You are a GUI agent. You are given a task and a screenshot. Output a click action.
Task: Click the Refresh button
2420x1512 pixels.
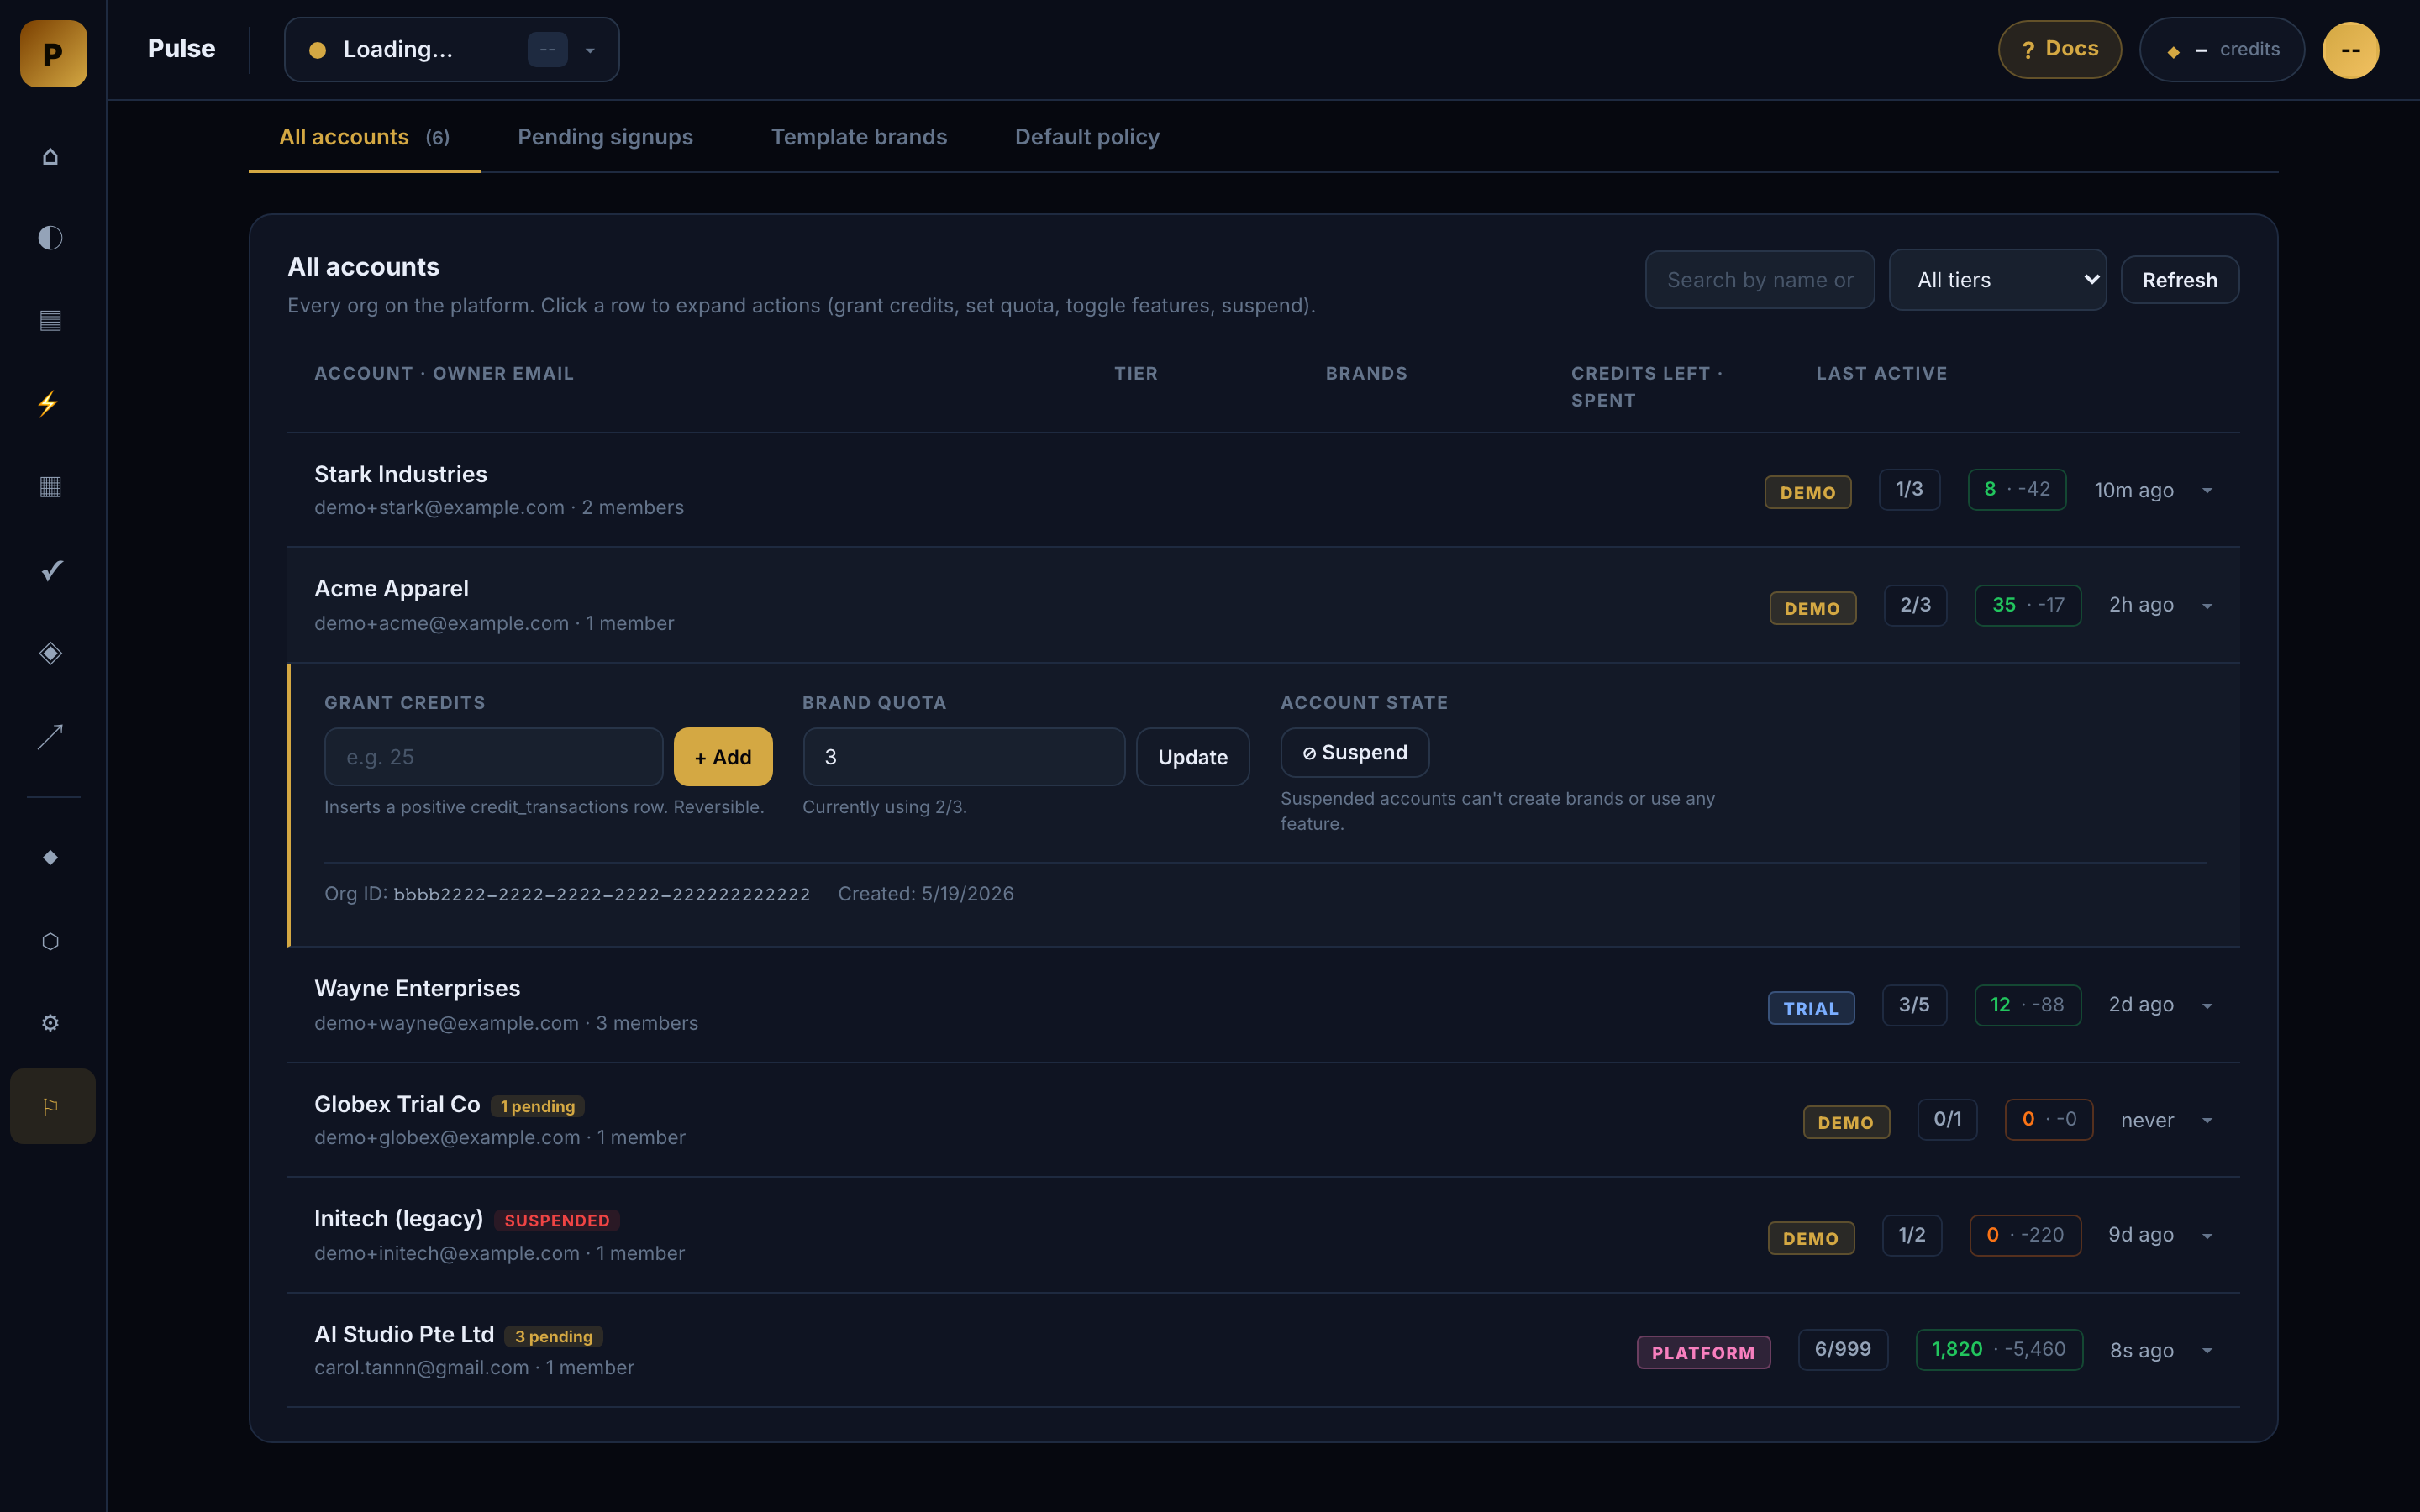2180,280
